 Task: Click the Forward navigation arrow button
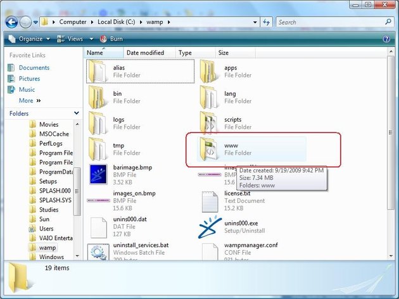click(x=25, y=22)
